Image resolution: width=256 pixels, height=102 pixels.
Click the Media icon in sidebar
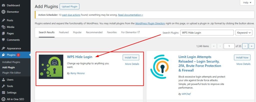[3, 27]
